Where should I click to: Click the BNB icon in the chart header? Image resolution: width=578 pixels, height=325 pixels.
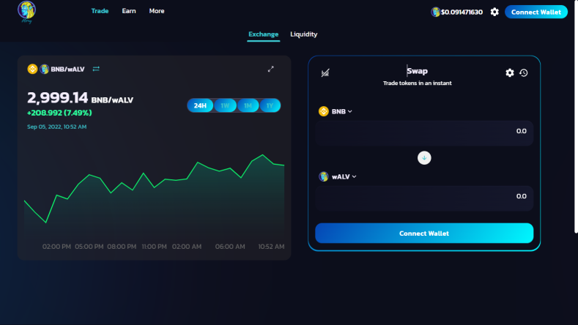click(x=32, y=69)
